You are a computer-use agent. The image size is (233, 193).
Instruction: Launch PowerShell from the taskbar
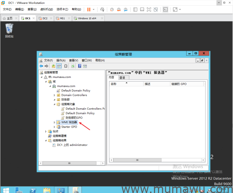click(x=32, y=190)
